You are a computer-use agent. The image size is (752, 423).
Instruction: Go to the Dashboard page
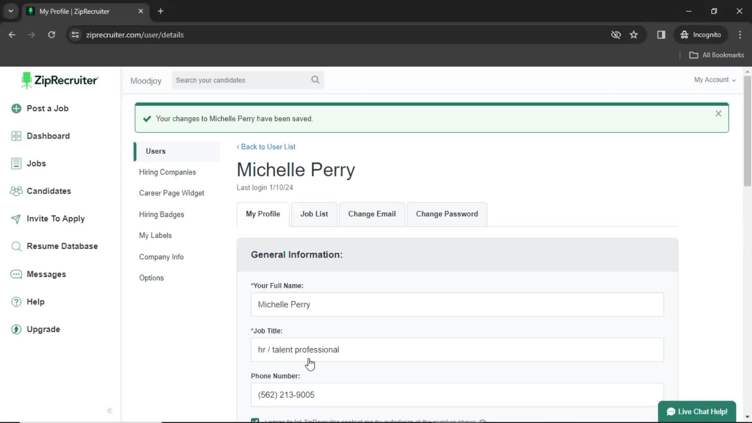point(48,136)
